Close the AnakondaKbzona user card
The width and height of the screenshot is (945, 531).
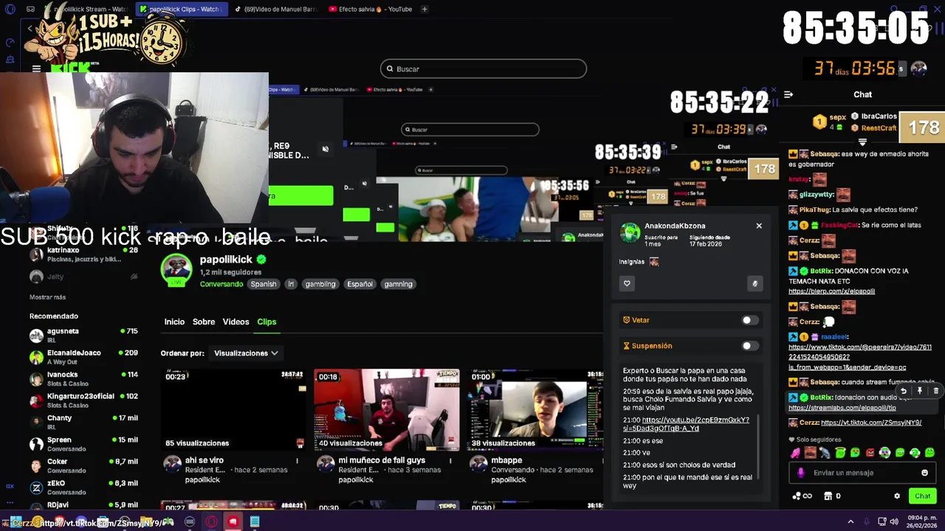point(759,226)
